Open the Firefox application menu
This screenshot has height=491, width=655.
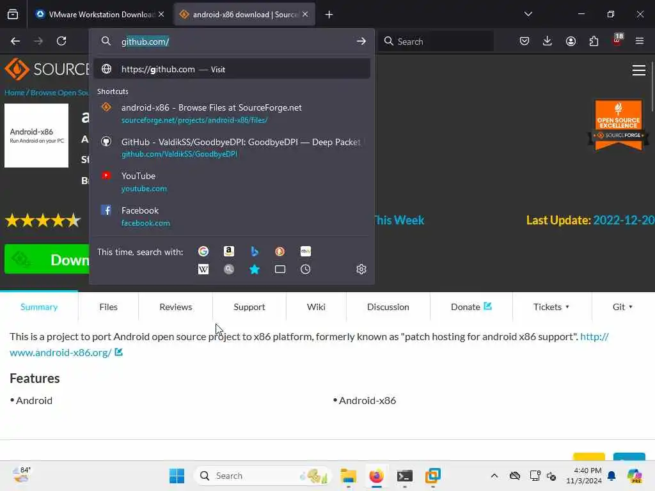pyautogui.click(x=640, y=41)
